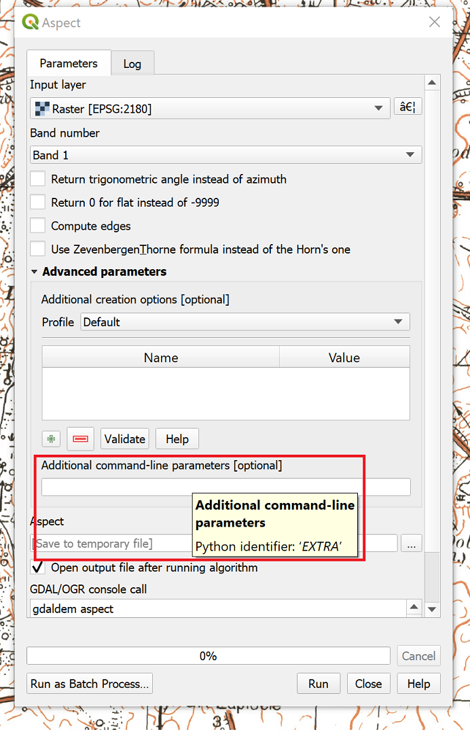Click the Aspect output browse ellipsis button

coord(411,543)
